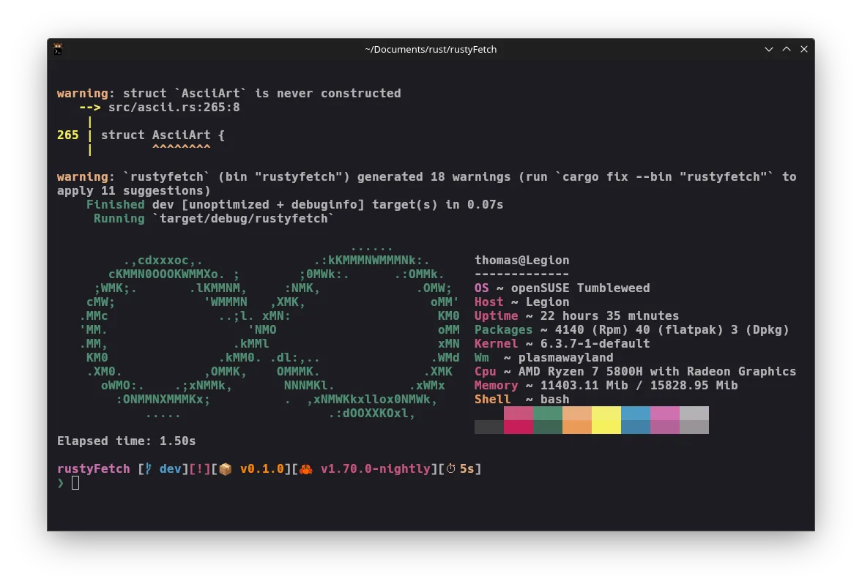Click the git branch icon in the prompt
Screen dimensions: 862x587
pyautogui.click(x=149, y=469)
